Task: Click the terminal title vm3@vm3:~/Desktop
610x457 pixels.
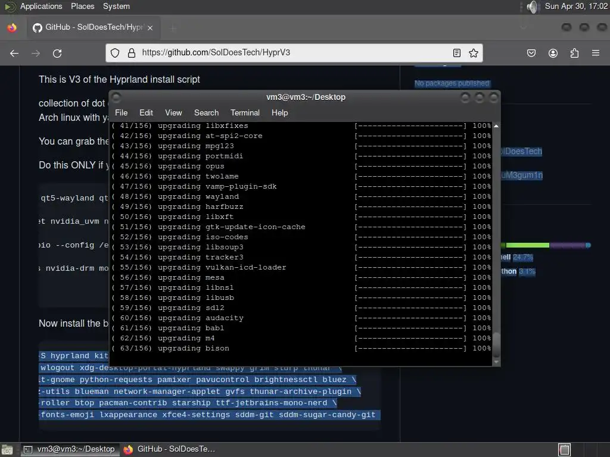Action: (306, 97)
